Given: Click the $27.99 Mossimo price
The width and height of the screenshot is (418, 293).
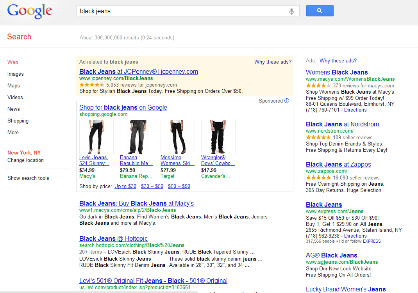Looking at the screenshot, I should click(168, 170).
